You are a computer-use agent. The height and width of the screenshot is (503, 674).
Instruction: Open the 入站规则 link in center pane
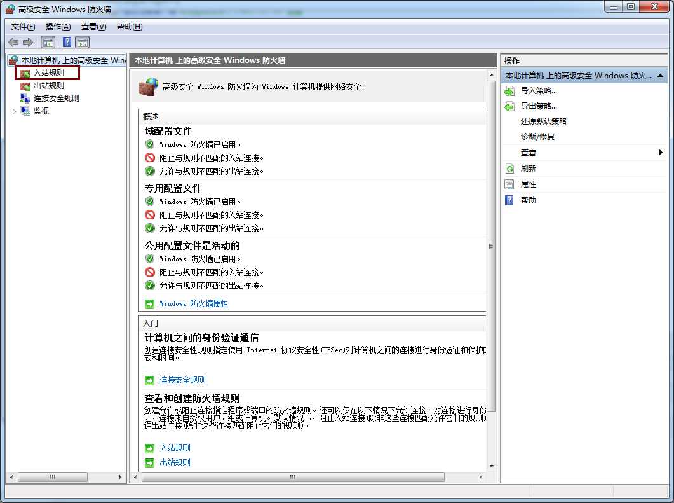175,448
